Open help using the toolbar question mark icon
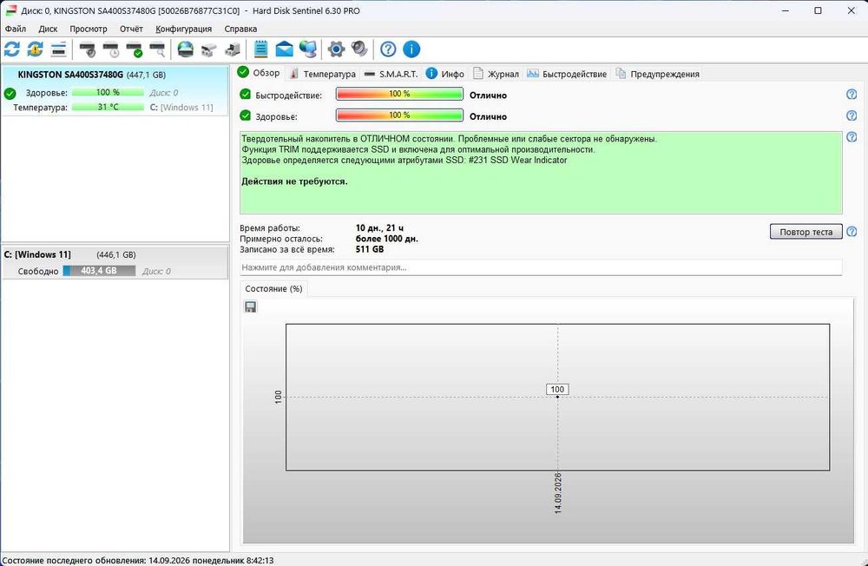The height and width of the screenshot is (566, 868). click(388, 49)
